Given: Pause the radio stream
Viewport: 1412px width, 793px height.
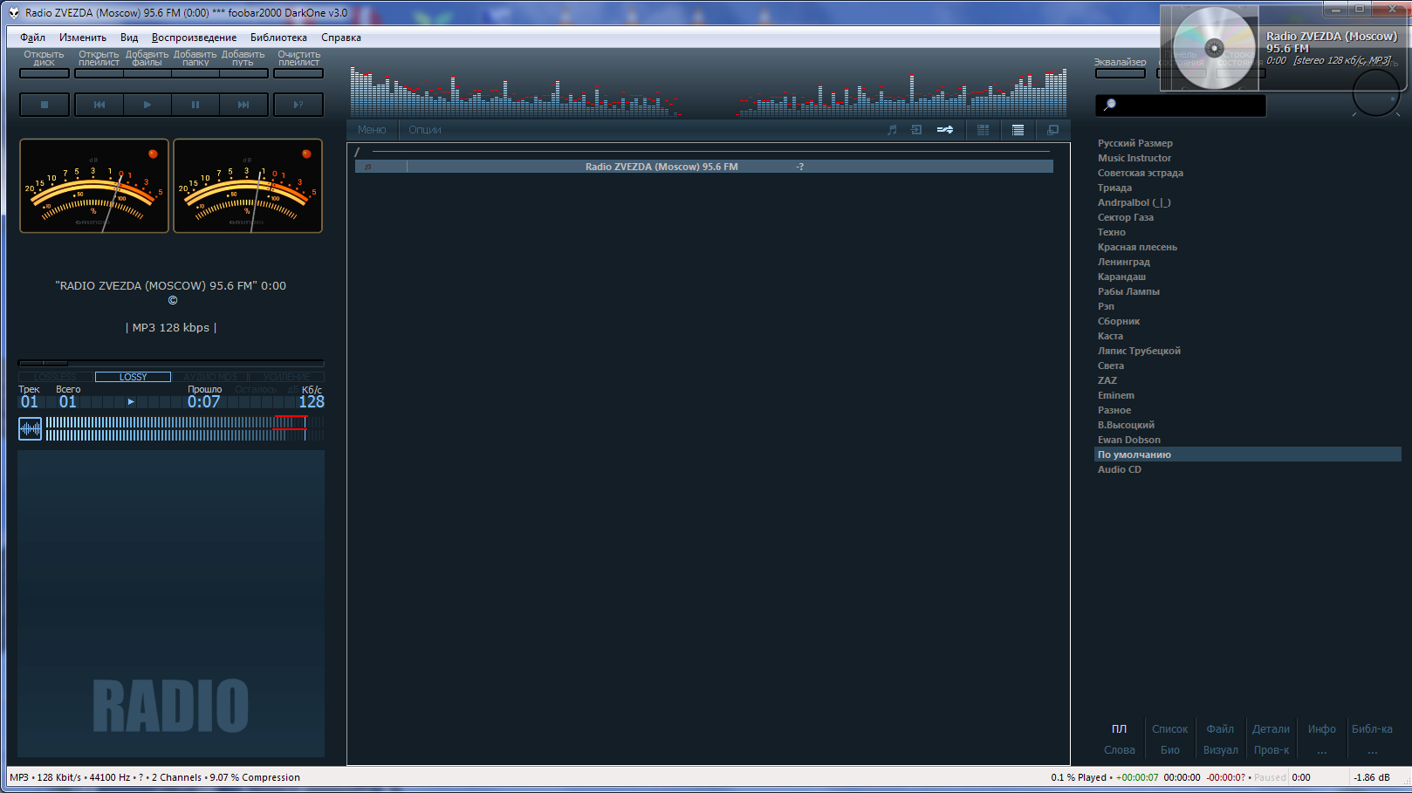Looking at the screenshot, I should pyautogui.click(x=195, y=105).
